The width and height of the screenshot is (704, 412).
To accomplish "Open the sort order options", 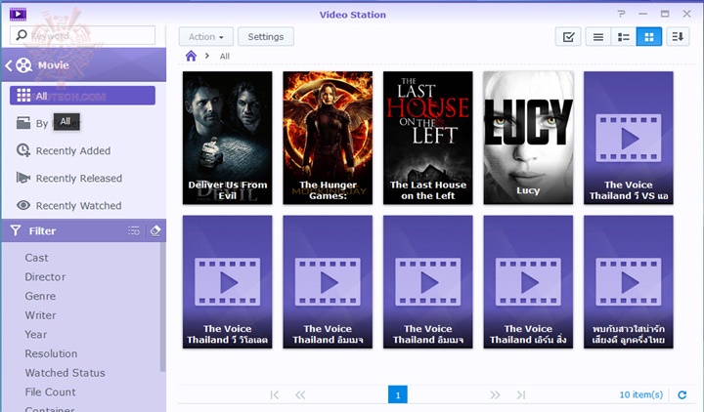I will [678, 37].
